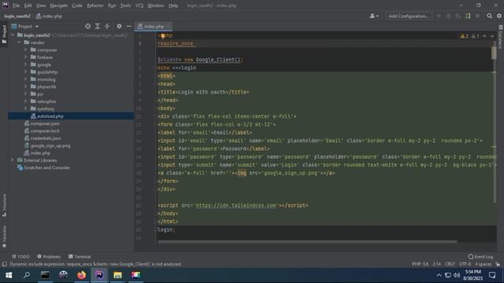Open the VCS menu

(x=139, y=6)
